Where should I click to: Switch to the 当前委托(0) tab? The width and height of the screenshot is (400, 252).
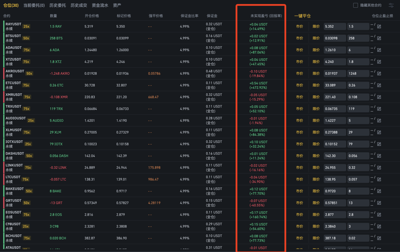click(x=34, y=5)
